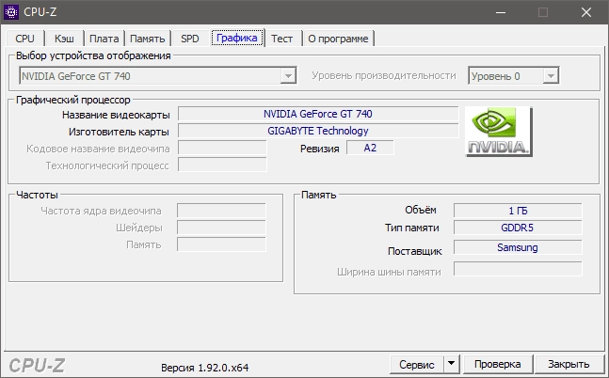This screenshot has width=609, height=378.
Task: Click the Объём 1 ГБ field
Action: click(518, 211)
